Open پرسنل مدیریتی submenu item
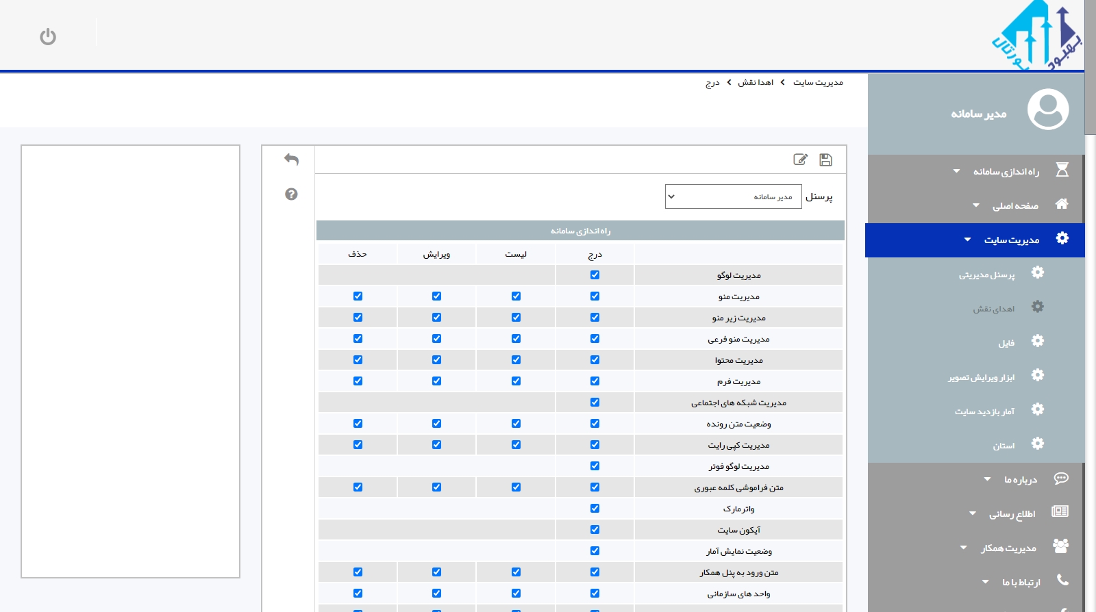The height and width of the screenshot is (612, 1096). (986, 275)
